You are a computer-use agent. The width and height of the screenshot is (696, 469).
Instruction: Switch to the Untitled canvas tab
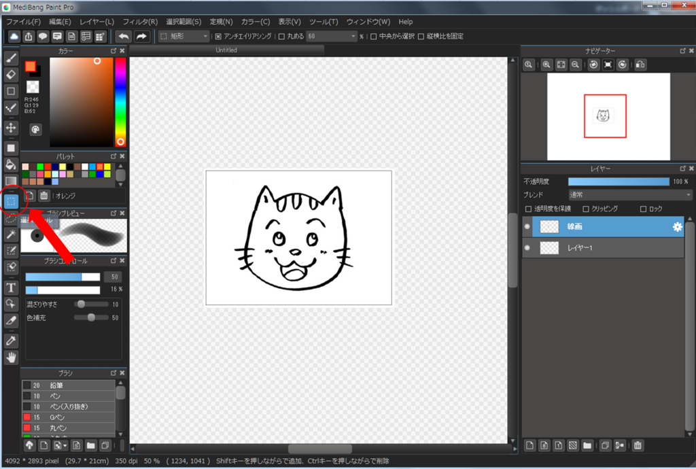[226, 50]
